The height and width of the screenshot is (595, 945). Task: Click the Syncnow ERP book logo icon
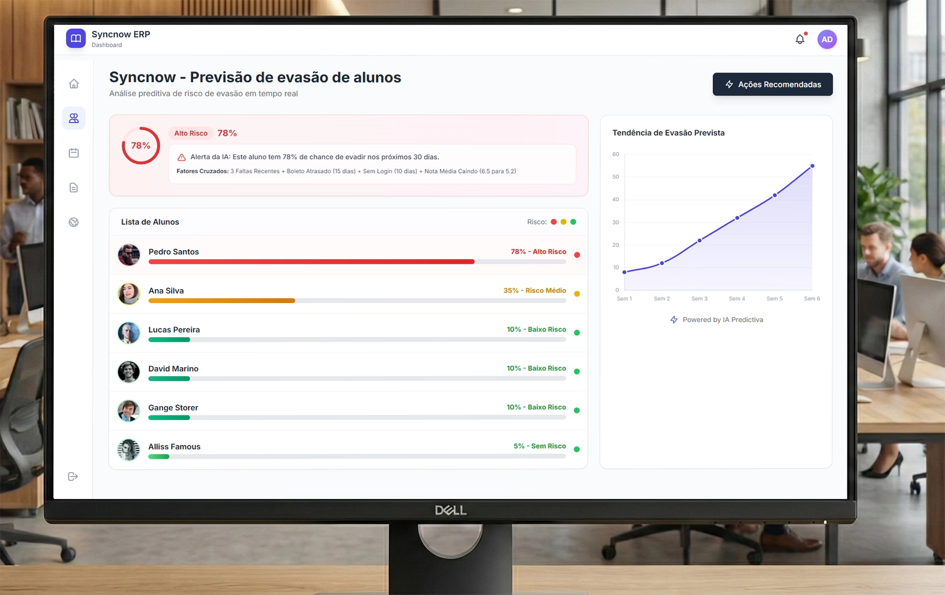76,38
